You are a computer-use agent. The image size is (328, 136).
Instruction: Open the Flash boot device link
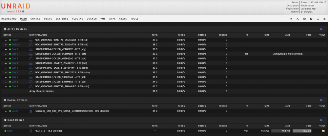(10, 131)
